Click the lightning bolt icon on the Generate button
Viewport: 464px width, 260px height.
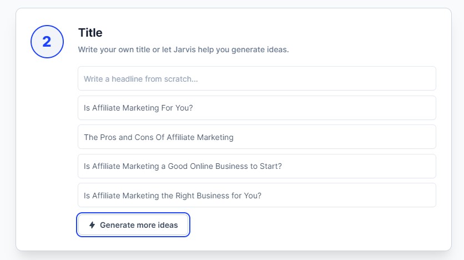point(92,225)
